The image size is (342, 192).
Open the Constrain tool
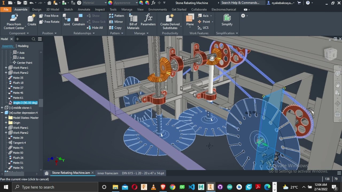(78, 20)
